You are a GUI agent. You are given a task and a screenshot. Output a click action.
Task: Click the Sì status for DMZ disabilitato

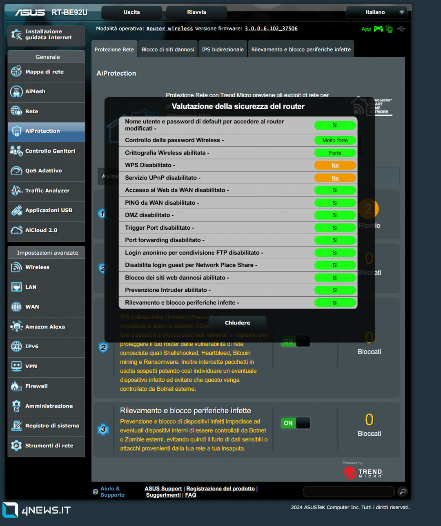335,215
